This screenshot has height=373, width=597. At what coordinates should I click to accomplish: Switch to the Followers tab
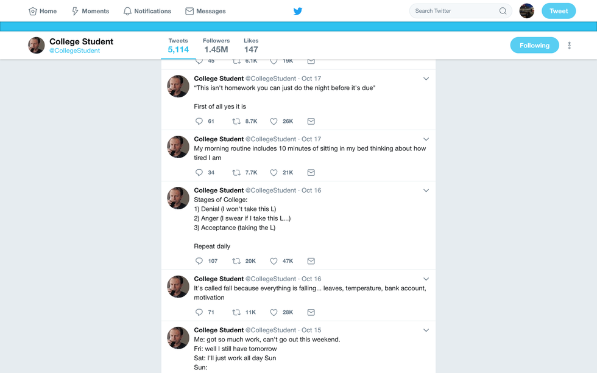[216, 46]
